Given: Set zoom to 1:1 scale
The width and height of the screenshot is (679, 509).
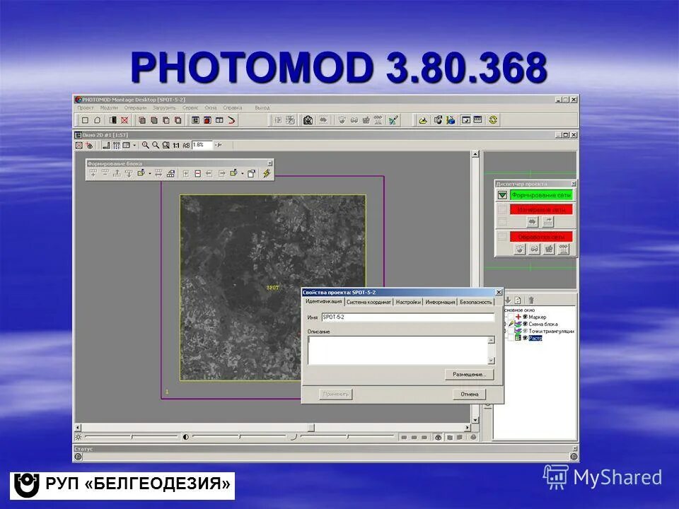Looking at the screenshot, I should tap(176, 146).
